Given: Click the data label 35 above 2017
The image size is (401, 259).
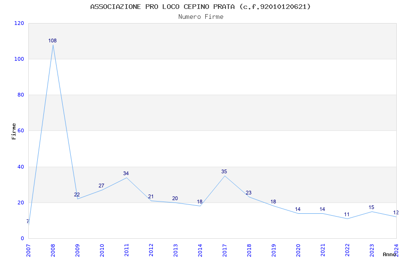Looking at the screenshot, I should click(224, 172).
